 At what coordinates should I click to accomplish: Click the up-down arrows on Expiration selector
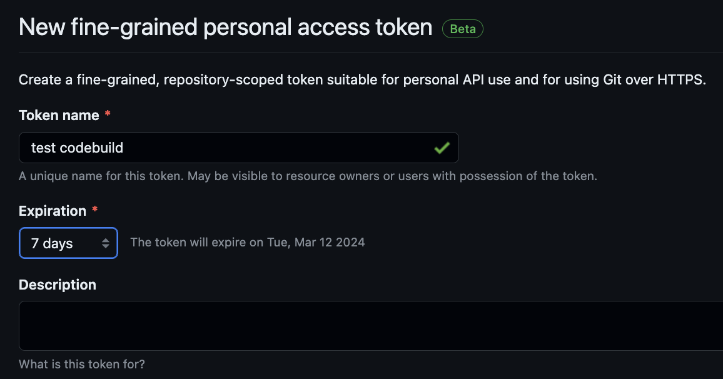(x=106, y=243)
